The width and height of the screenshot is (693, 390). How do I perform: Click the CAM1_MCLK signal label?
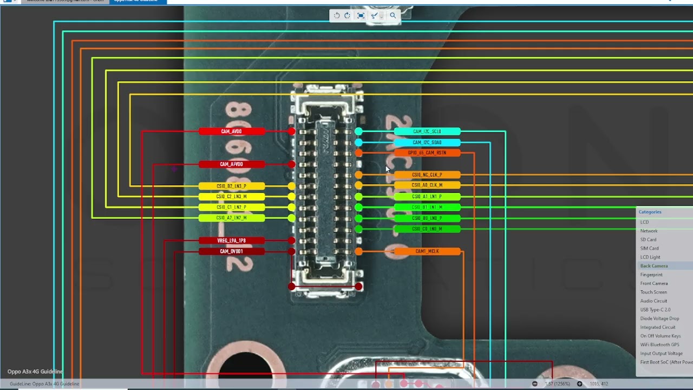427,251
